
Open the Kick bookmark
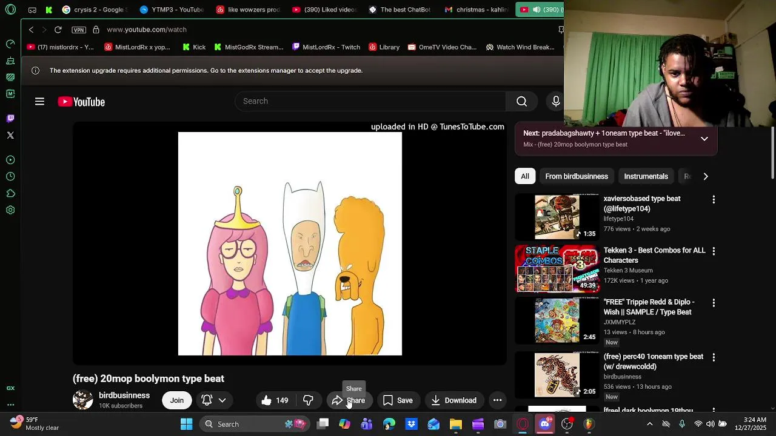[x=194, y=47]
